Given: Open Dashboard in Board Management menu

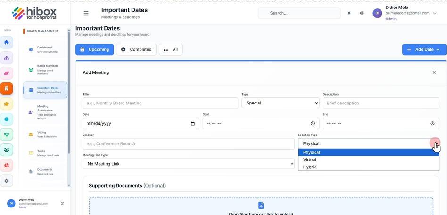Looking at the screenshot, I should 45,49.
